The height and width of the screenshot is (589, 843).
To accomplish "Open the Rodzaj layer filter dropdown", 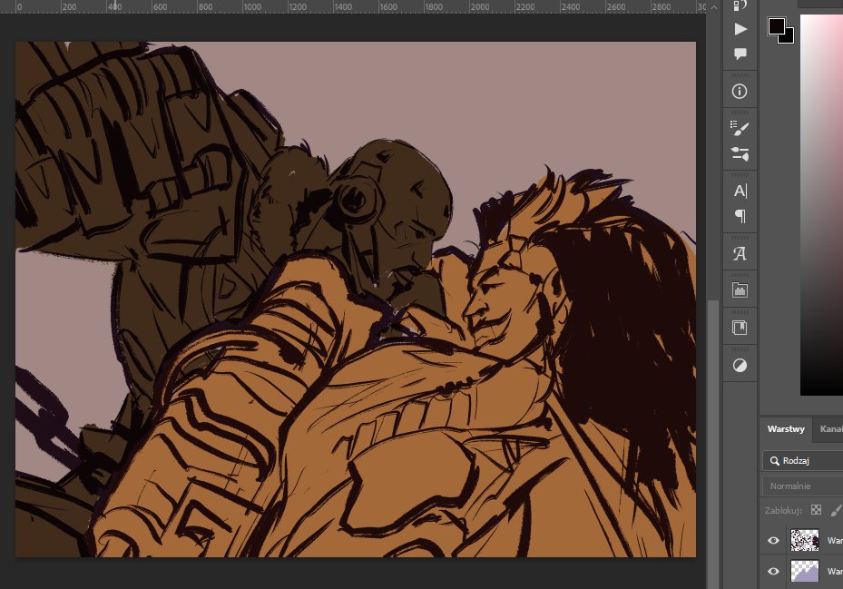I will click(803, 460).
